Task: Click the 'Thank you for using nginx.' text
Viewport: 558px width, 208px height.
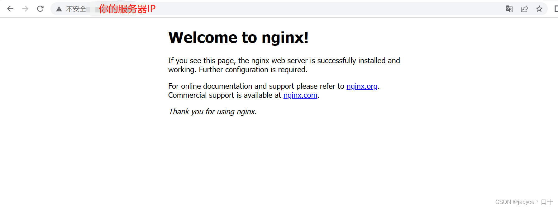Action: click(212, 112)
